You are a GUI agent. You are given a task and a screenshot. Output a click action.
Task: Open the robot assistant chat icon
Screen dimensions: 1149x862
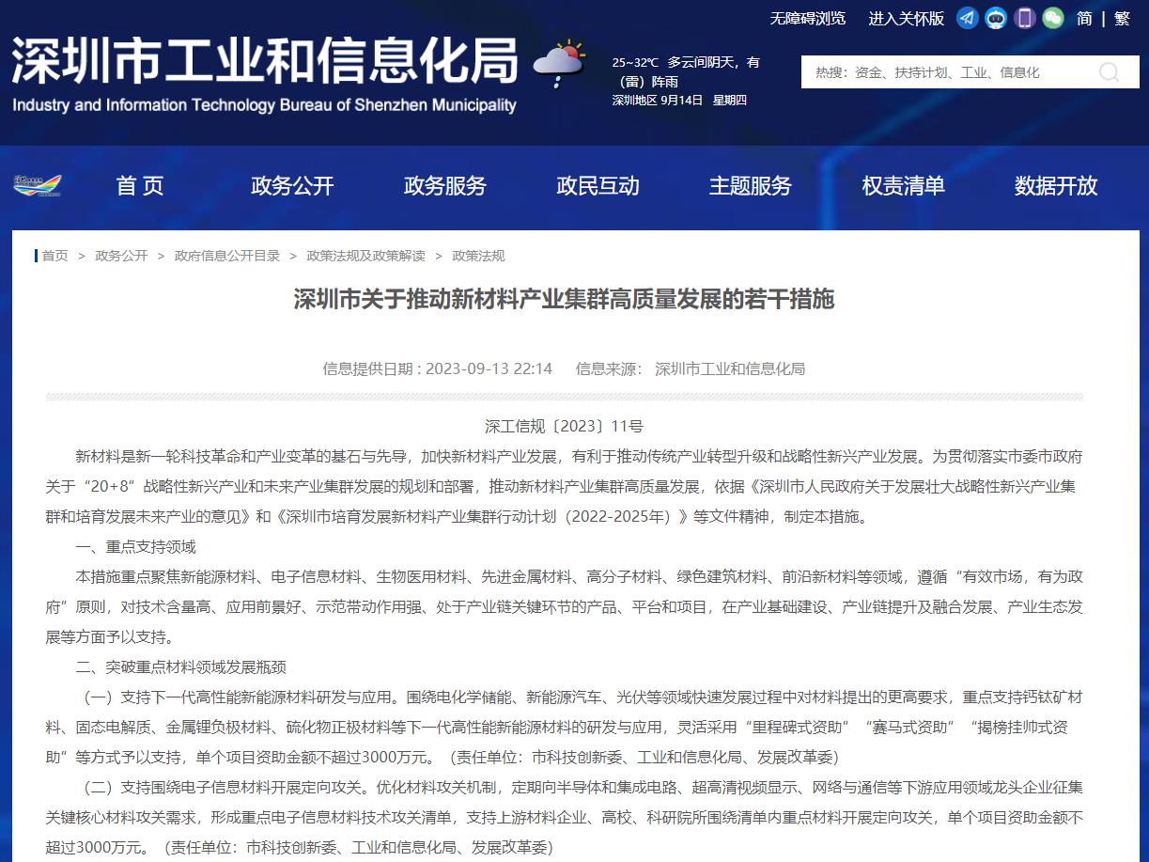click(996, 18)
